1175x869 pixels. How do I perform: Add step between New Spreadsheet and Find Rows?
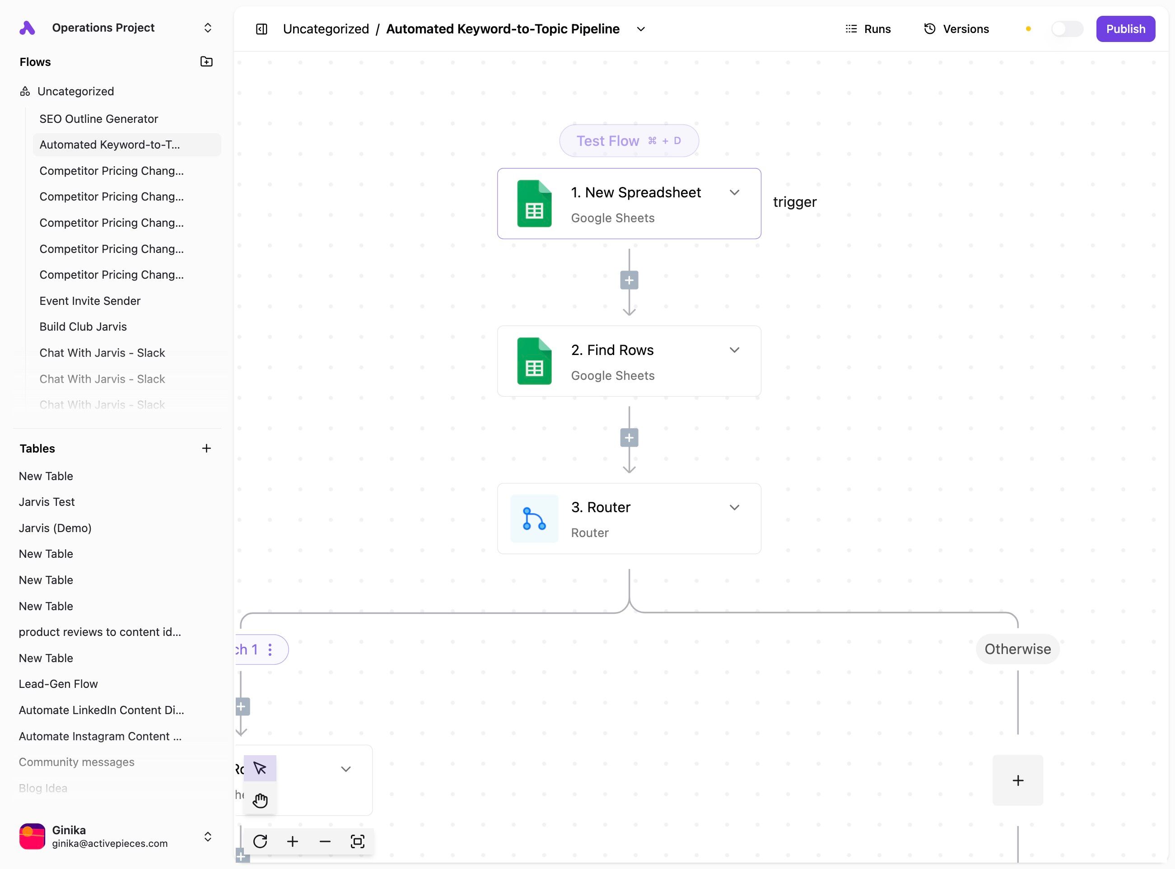(x=629, y=280)
